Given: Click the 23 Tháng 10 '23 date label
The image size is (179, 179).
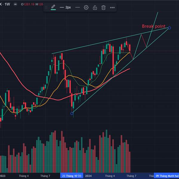Looking at the screenshot, I should tap(72, 176).
